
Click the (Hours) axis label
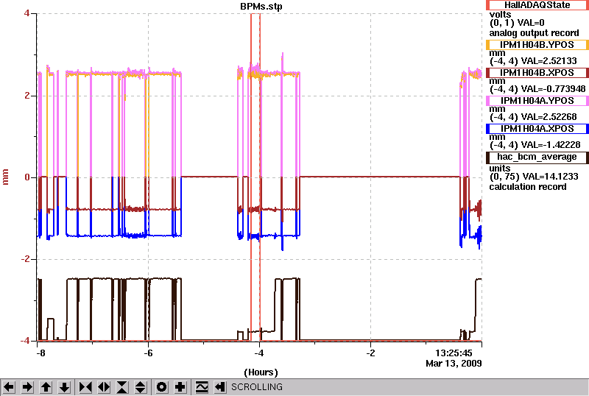261,372
